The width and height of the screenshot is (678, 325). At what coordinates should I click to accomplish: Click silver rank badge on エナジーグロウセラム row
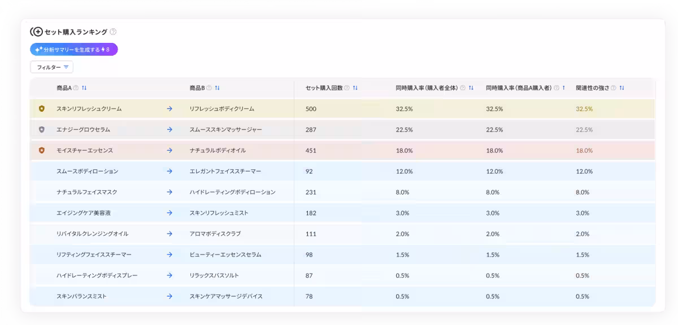pyautogui.click(x=41, y=129)
